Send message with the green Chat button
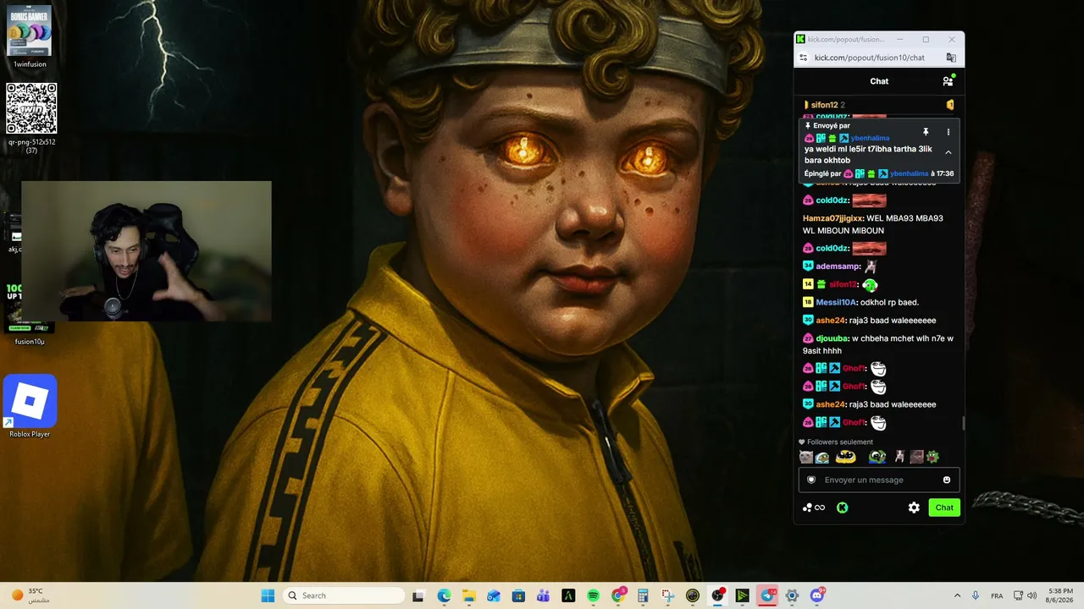 pyautogui.click(x=944, y=507)
